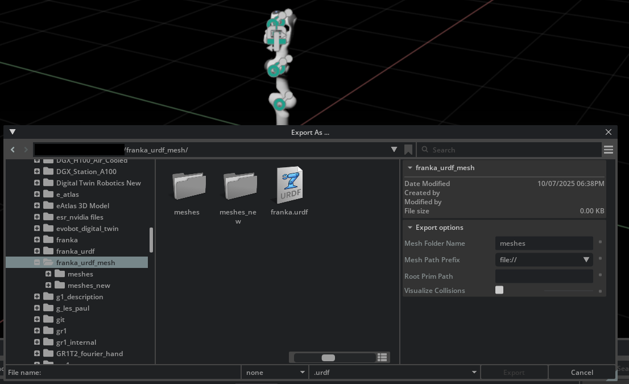This screenshot has height=384, width=629.
Task: Open the .urdf file extension dropdown
Action: (x=474, y=372)
